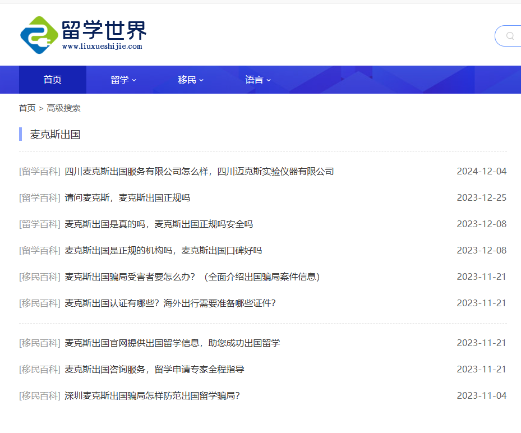Viewport: 521px width, 433px height.
Task: Open the 移民 navigation menu
Action: click(190, 80)
